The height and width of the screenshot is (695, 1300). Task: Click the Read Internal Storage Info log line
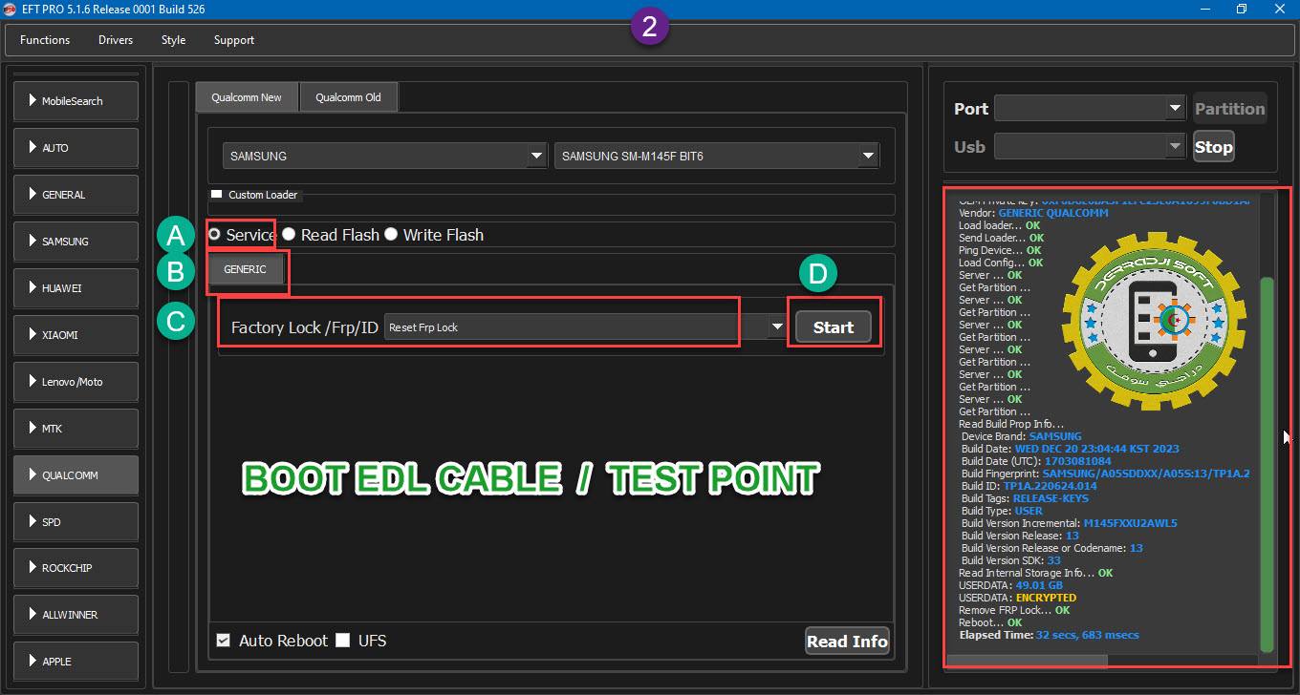tap(1035, 573)
